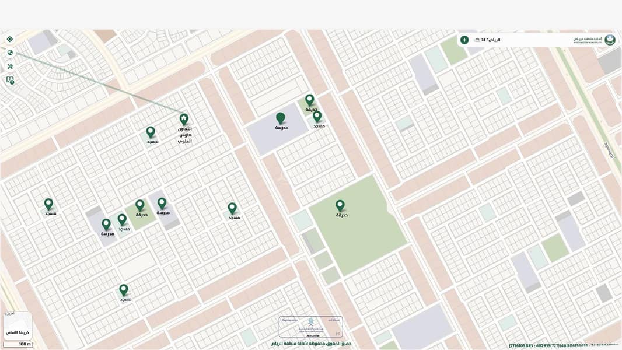Screen dimensions: 622x350
Task: Click the bottommost مسجد pin
Action: (x=124, y=290)
